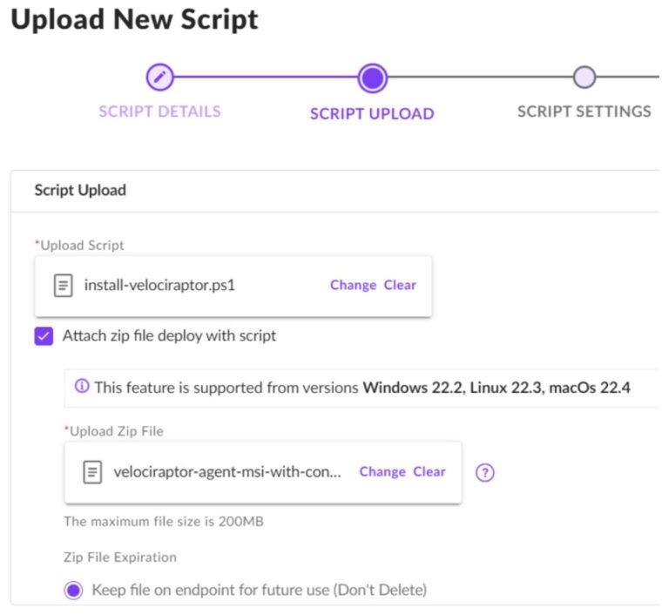Clear the uploaded install-velociraptor.ps1 script
669x615 pixels.
(x=400, y=285)
